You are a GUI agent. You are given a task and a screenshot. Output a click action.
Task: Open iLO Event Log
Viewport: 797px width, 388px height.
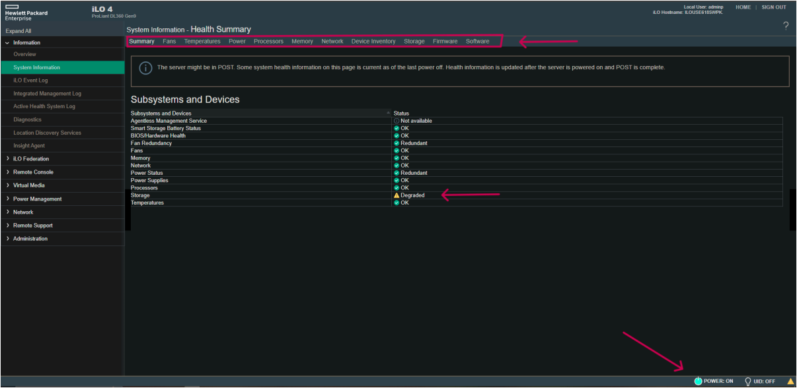(x=30, y=81)
